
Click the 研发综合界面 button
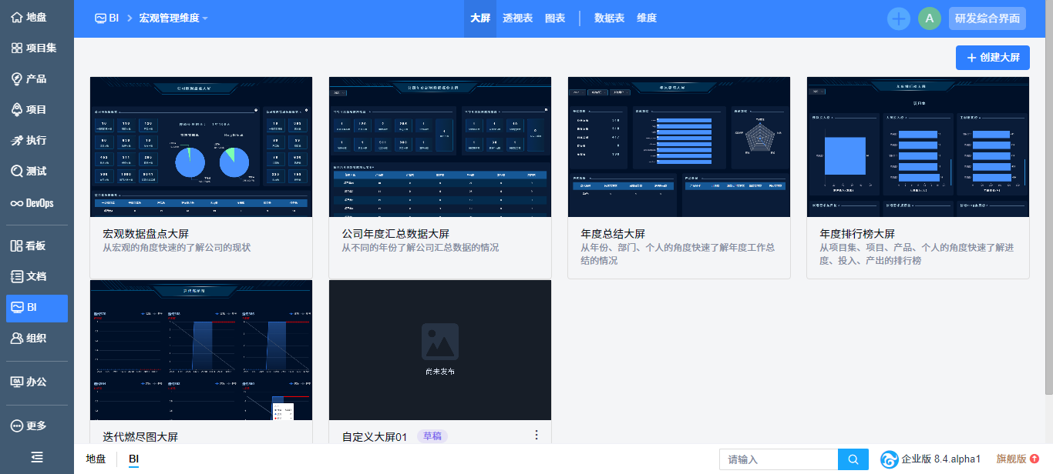click(x=987, y=18)
